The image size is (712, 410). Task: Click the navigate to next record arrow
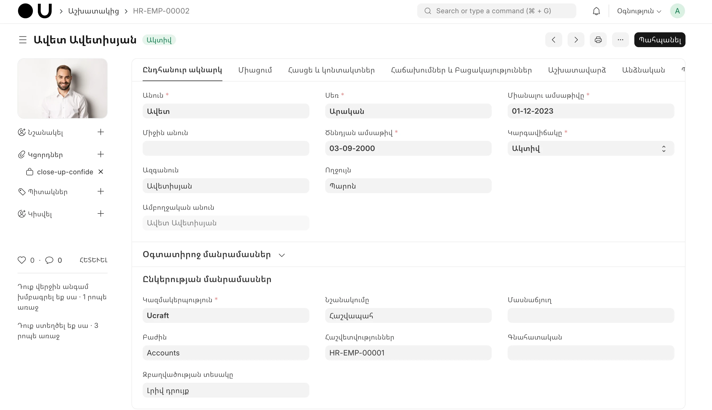[x=576, y=40]
